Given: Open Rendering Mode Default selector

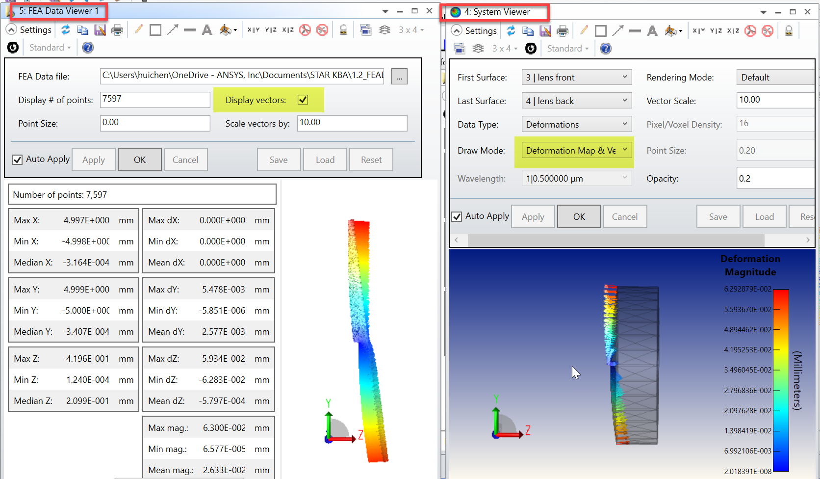Looking at the screenshot, I should pyautogui.click(x=775, y=77).
